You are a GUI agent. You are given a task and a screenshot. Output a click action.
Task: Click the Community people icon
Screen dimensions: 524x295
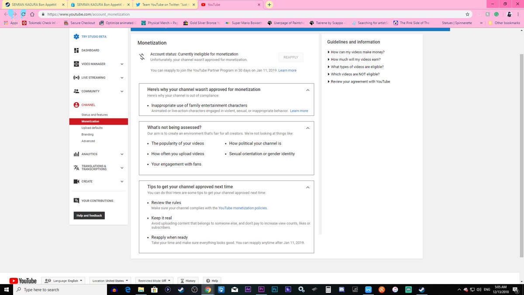tap(76, 91)
